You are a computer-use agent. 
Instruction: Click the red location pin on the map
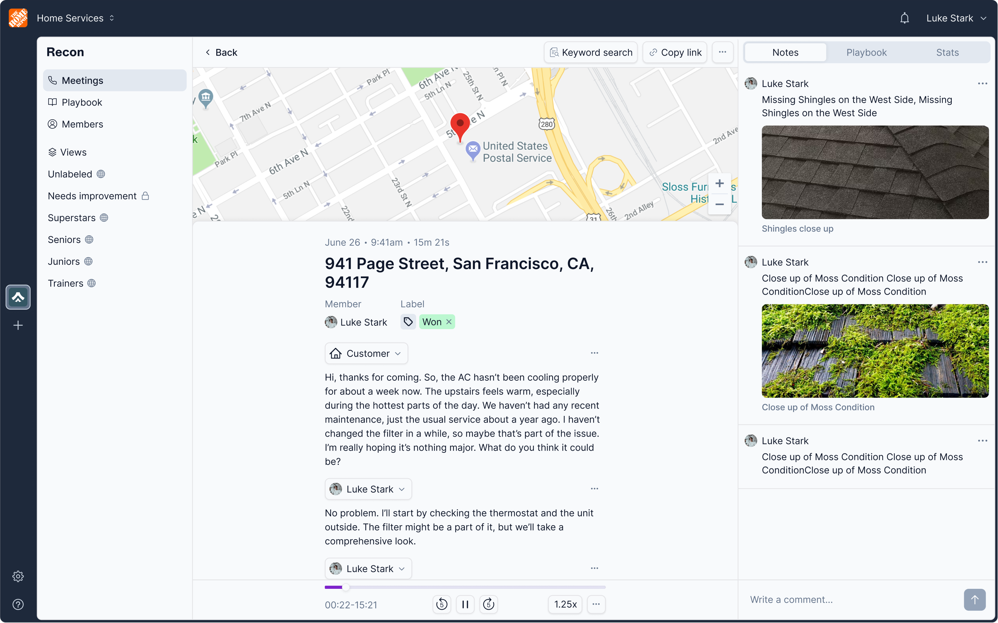(x=460, y=127)
